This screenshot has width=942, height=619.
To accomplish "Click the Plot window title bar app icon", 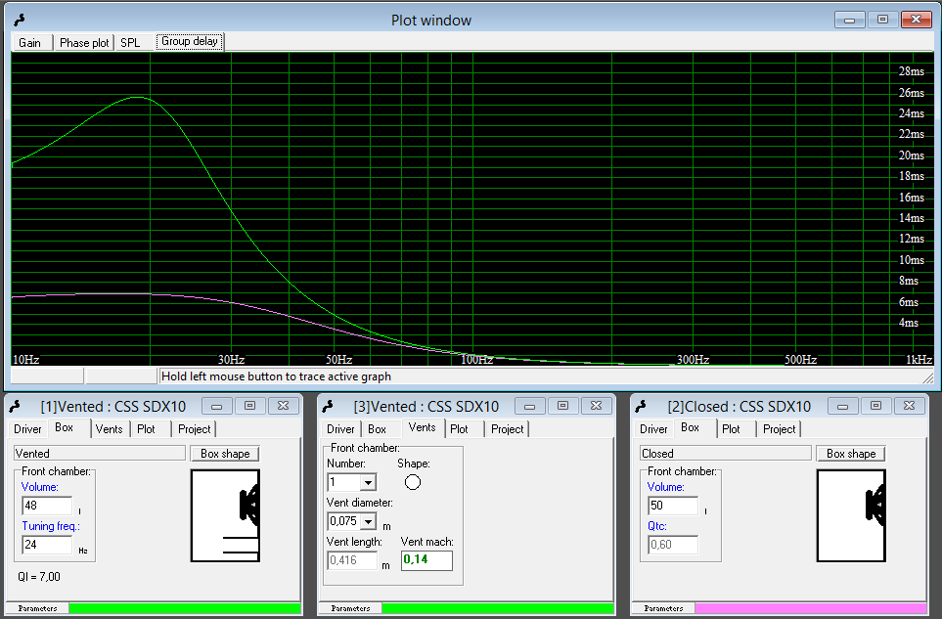I will click(20, 20).
